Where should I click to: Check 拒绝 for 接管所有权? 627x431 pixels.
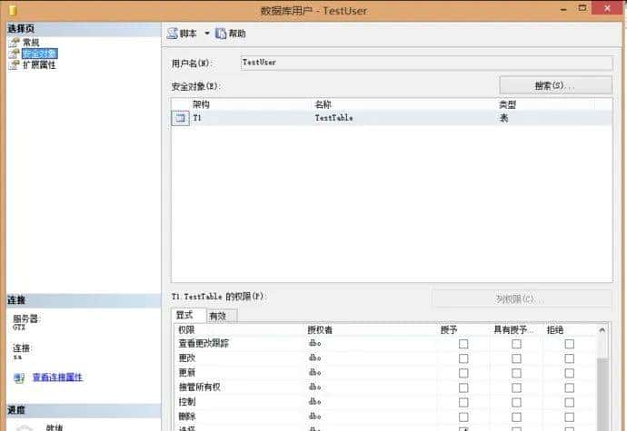[x=569, y=387]
